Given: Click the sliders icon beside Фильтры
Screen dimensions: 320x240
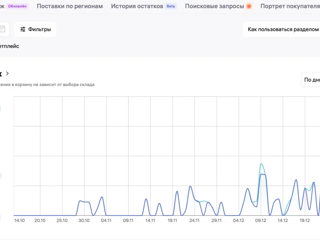Looking at the screenshot, I should tap(23, 29).
